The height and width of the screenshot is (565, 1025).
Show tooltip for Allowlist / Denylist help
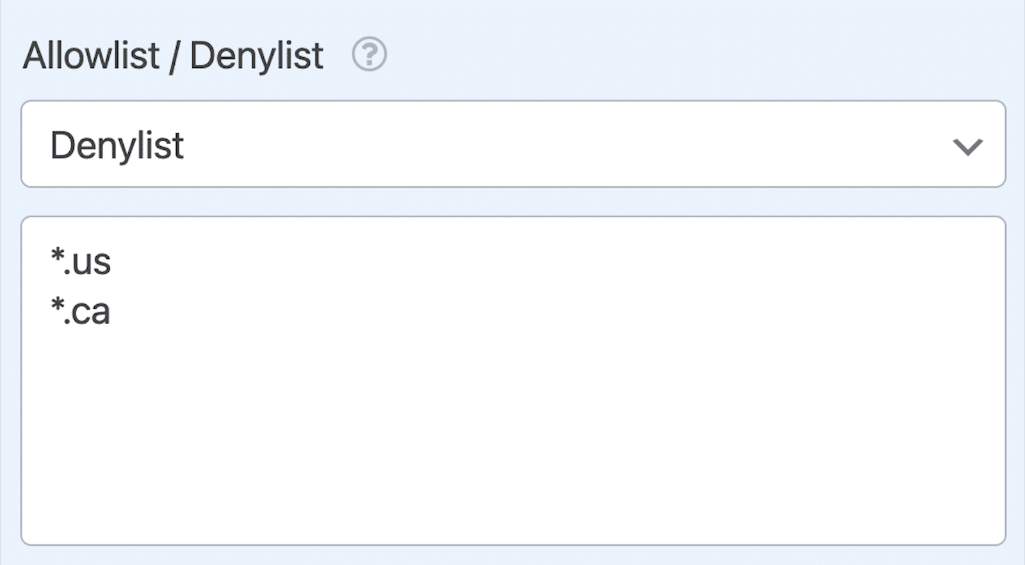[369, 54]
